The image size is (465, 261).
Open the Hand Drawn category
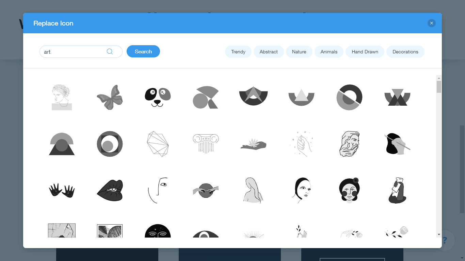tap(365, 52)
